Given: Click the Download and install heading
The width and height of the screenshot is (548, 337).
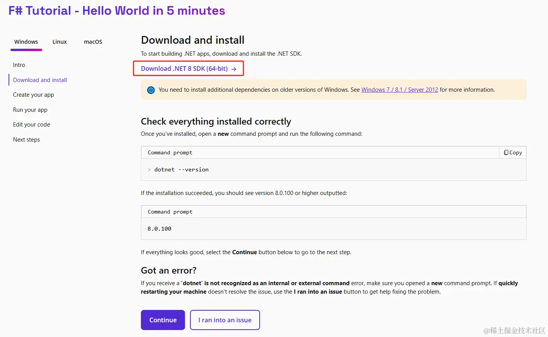Looking at the screenshot, I should coord(193,40).
